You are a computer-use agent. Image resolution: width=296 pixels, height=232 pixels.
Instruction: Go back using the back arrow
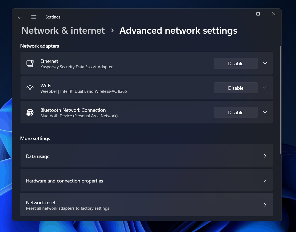pyautogui.click(x=20, y=17)
